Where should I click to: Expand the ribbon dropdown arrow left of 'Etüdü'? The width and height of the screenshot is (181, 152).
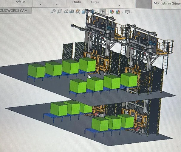[x=57, y=5]
